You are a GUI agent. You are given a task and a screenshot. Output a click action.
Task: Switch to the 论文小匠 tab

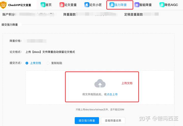93,5
